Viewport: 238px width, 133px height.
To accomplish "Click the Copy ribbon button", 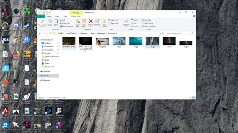I will tap(50, 23).
